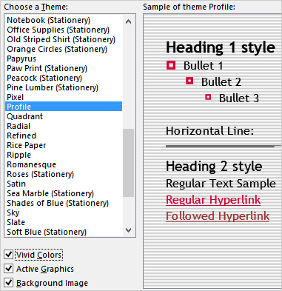Image resolution: width=282 pixels, height=291 pixels.
Task: Click the Regular Hyperlink sample
Action: click(x=213, y=200)
